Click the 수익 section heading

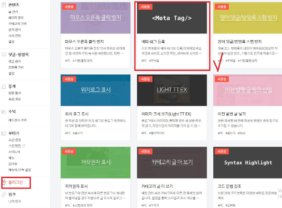[x=12, y=111]
